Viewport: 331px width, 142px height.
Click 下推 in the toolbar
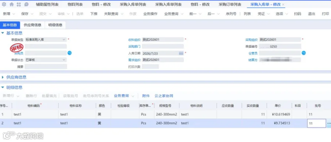tap(94, 14)
